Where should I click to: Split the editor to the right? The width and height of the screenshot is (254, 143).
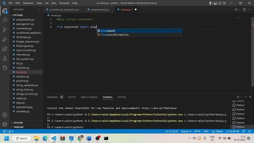point(244,10)
